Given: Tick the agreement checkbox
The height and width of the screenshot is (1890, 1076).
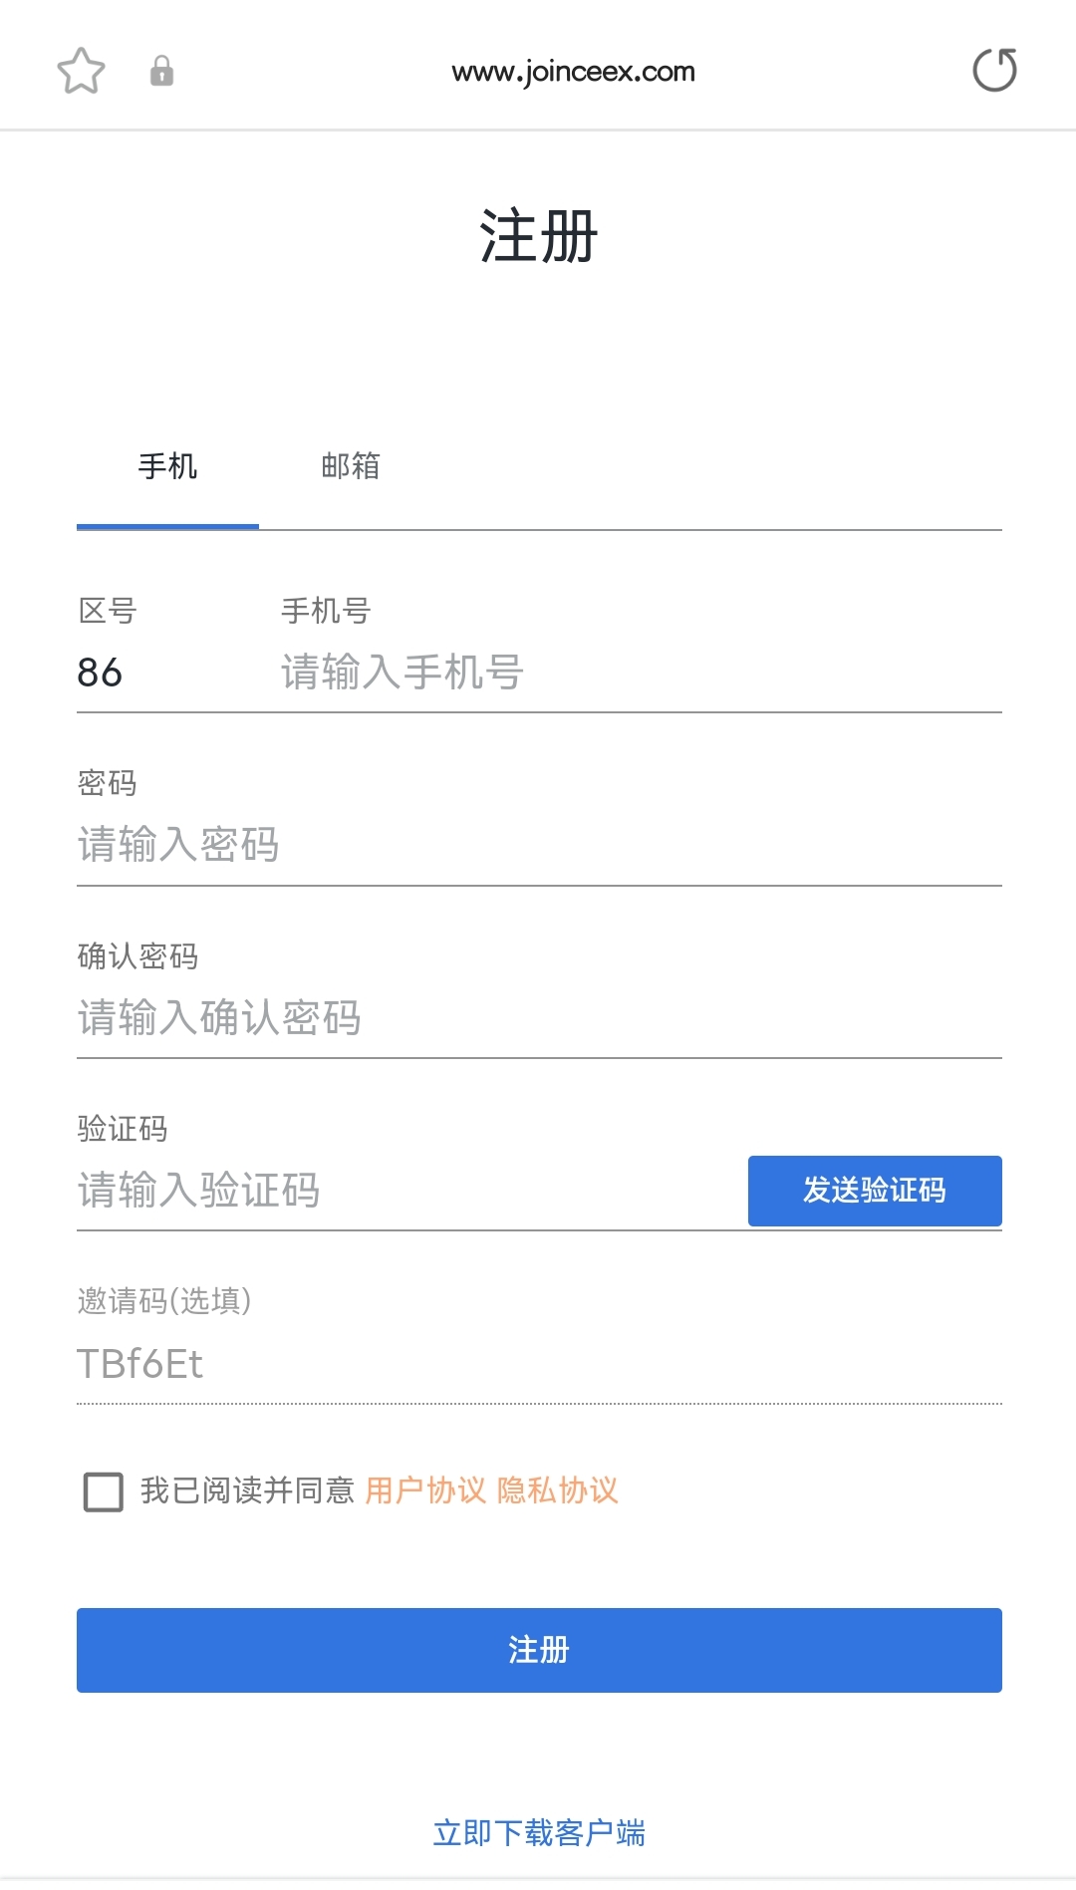Looking at the screenshot, I should click(104, 1491).
